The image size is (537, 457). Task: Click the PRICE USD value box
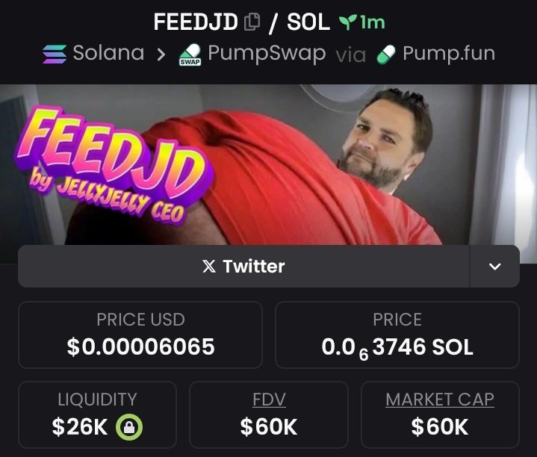coord(140,335)
